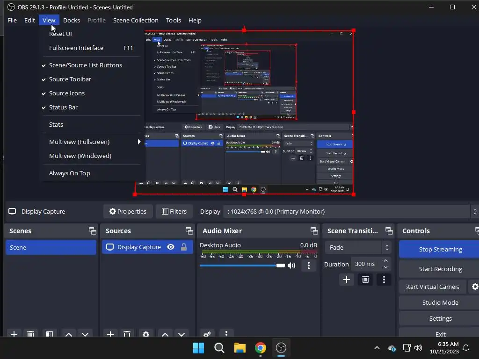Screen dimensions: 479x359
Task: Open the Display monitor selection dropdown
Action: (350, 211)
